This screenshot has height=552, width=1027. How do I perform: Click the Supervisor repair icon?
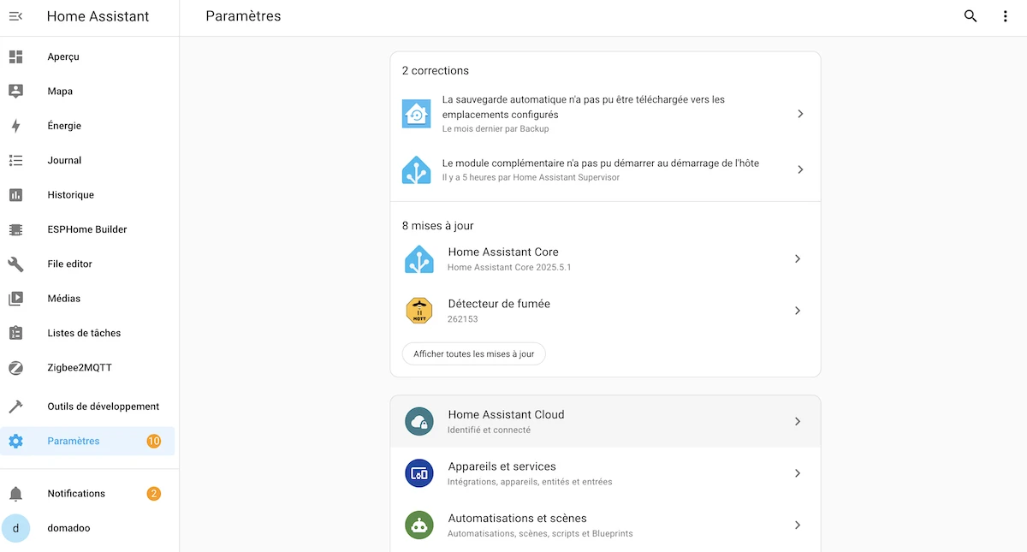click(x=417, y=169)
